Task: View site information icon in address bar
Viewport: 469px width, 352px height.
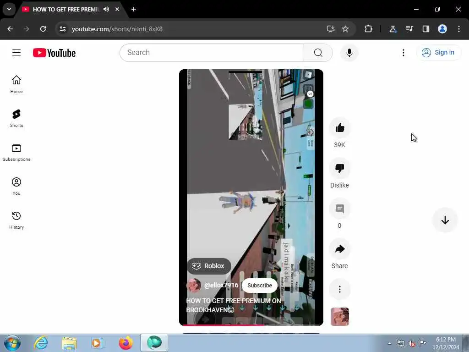Action: click(62, 29)
